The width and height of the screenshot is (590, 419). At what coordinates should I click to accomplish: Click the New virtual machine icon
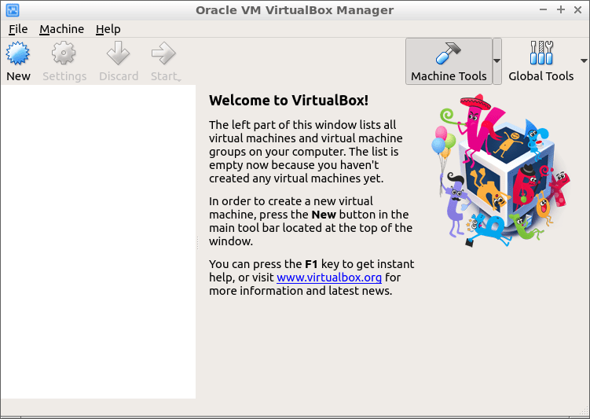point(18,53)
